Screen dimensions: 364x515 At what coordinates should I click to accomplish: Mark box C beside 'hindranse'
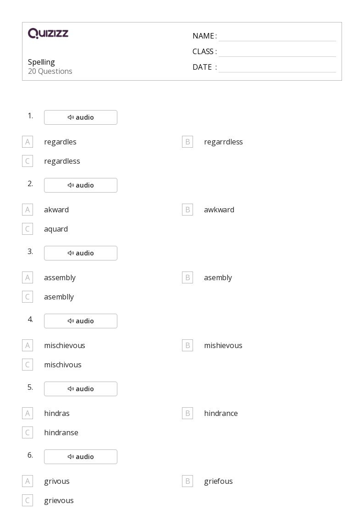[x=28, y=432]
